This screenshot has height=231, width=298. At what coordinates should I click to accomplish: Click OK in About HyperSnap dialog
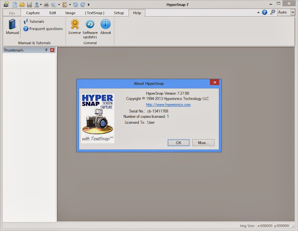[x=179, y=143]
